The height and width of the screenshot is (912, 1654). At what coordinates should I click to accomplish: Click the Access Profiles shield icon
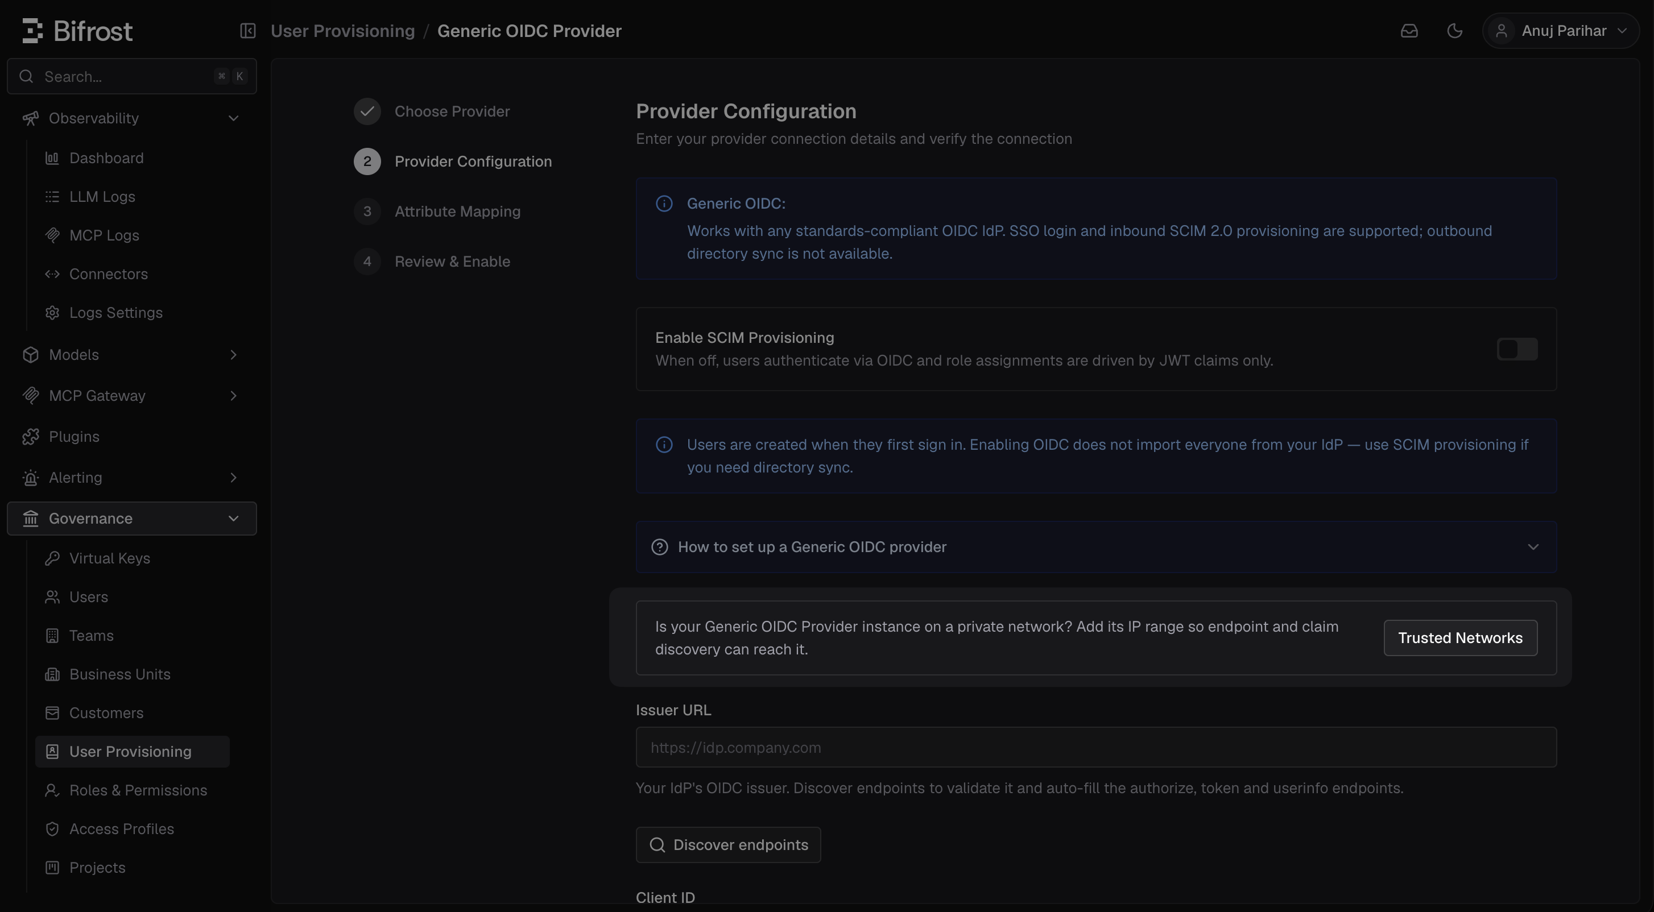tap(52, 828)
